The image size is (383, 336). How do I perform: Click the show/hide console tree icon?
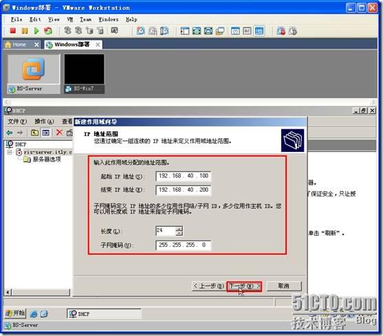coord(45,133)
